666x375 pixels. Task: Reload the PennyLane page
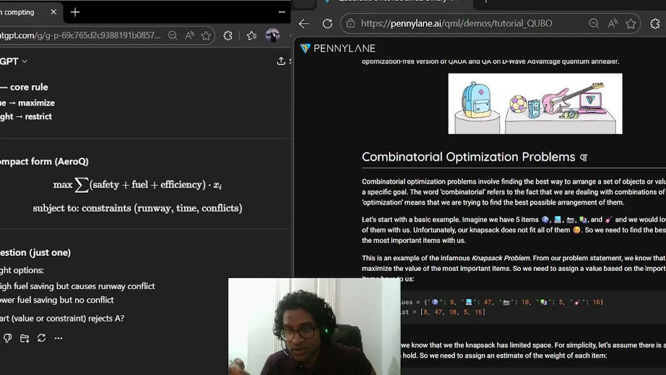(x=327, y=23)
